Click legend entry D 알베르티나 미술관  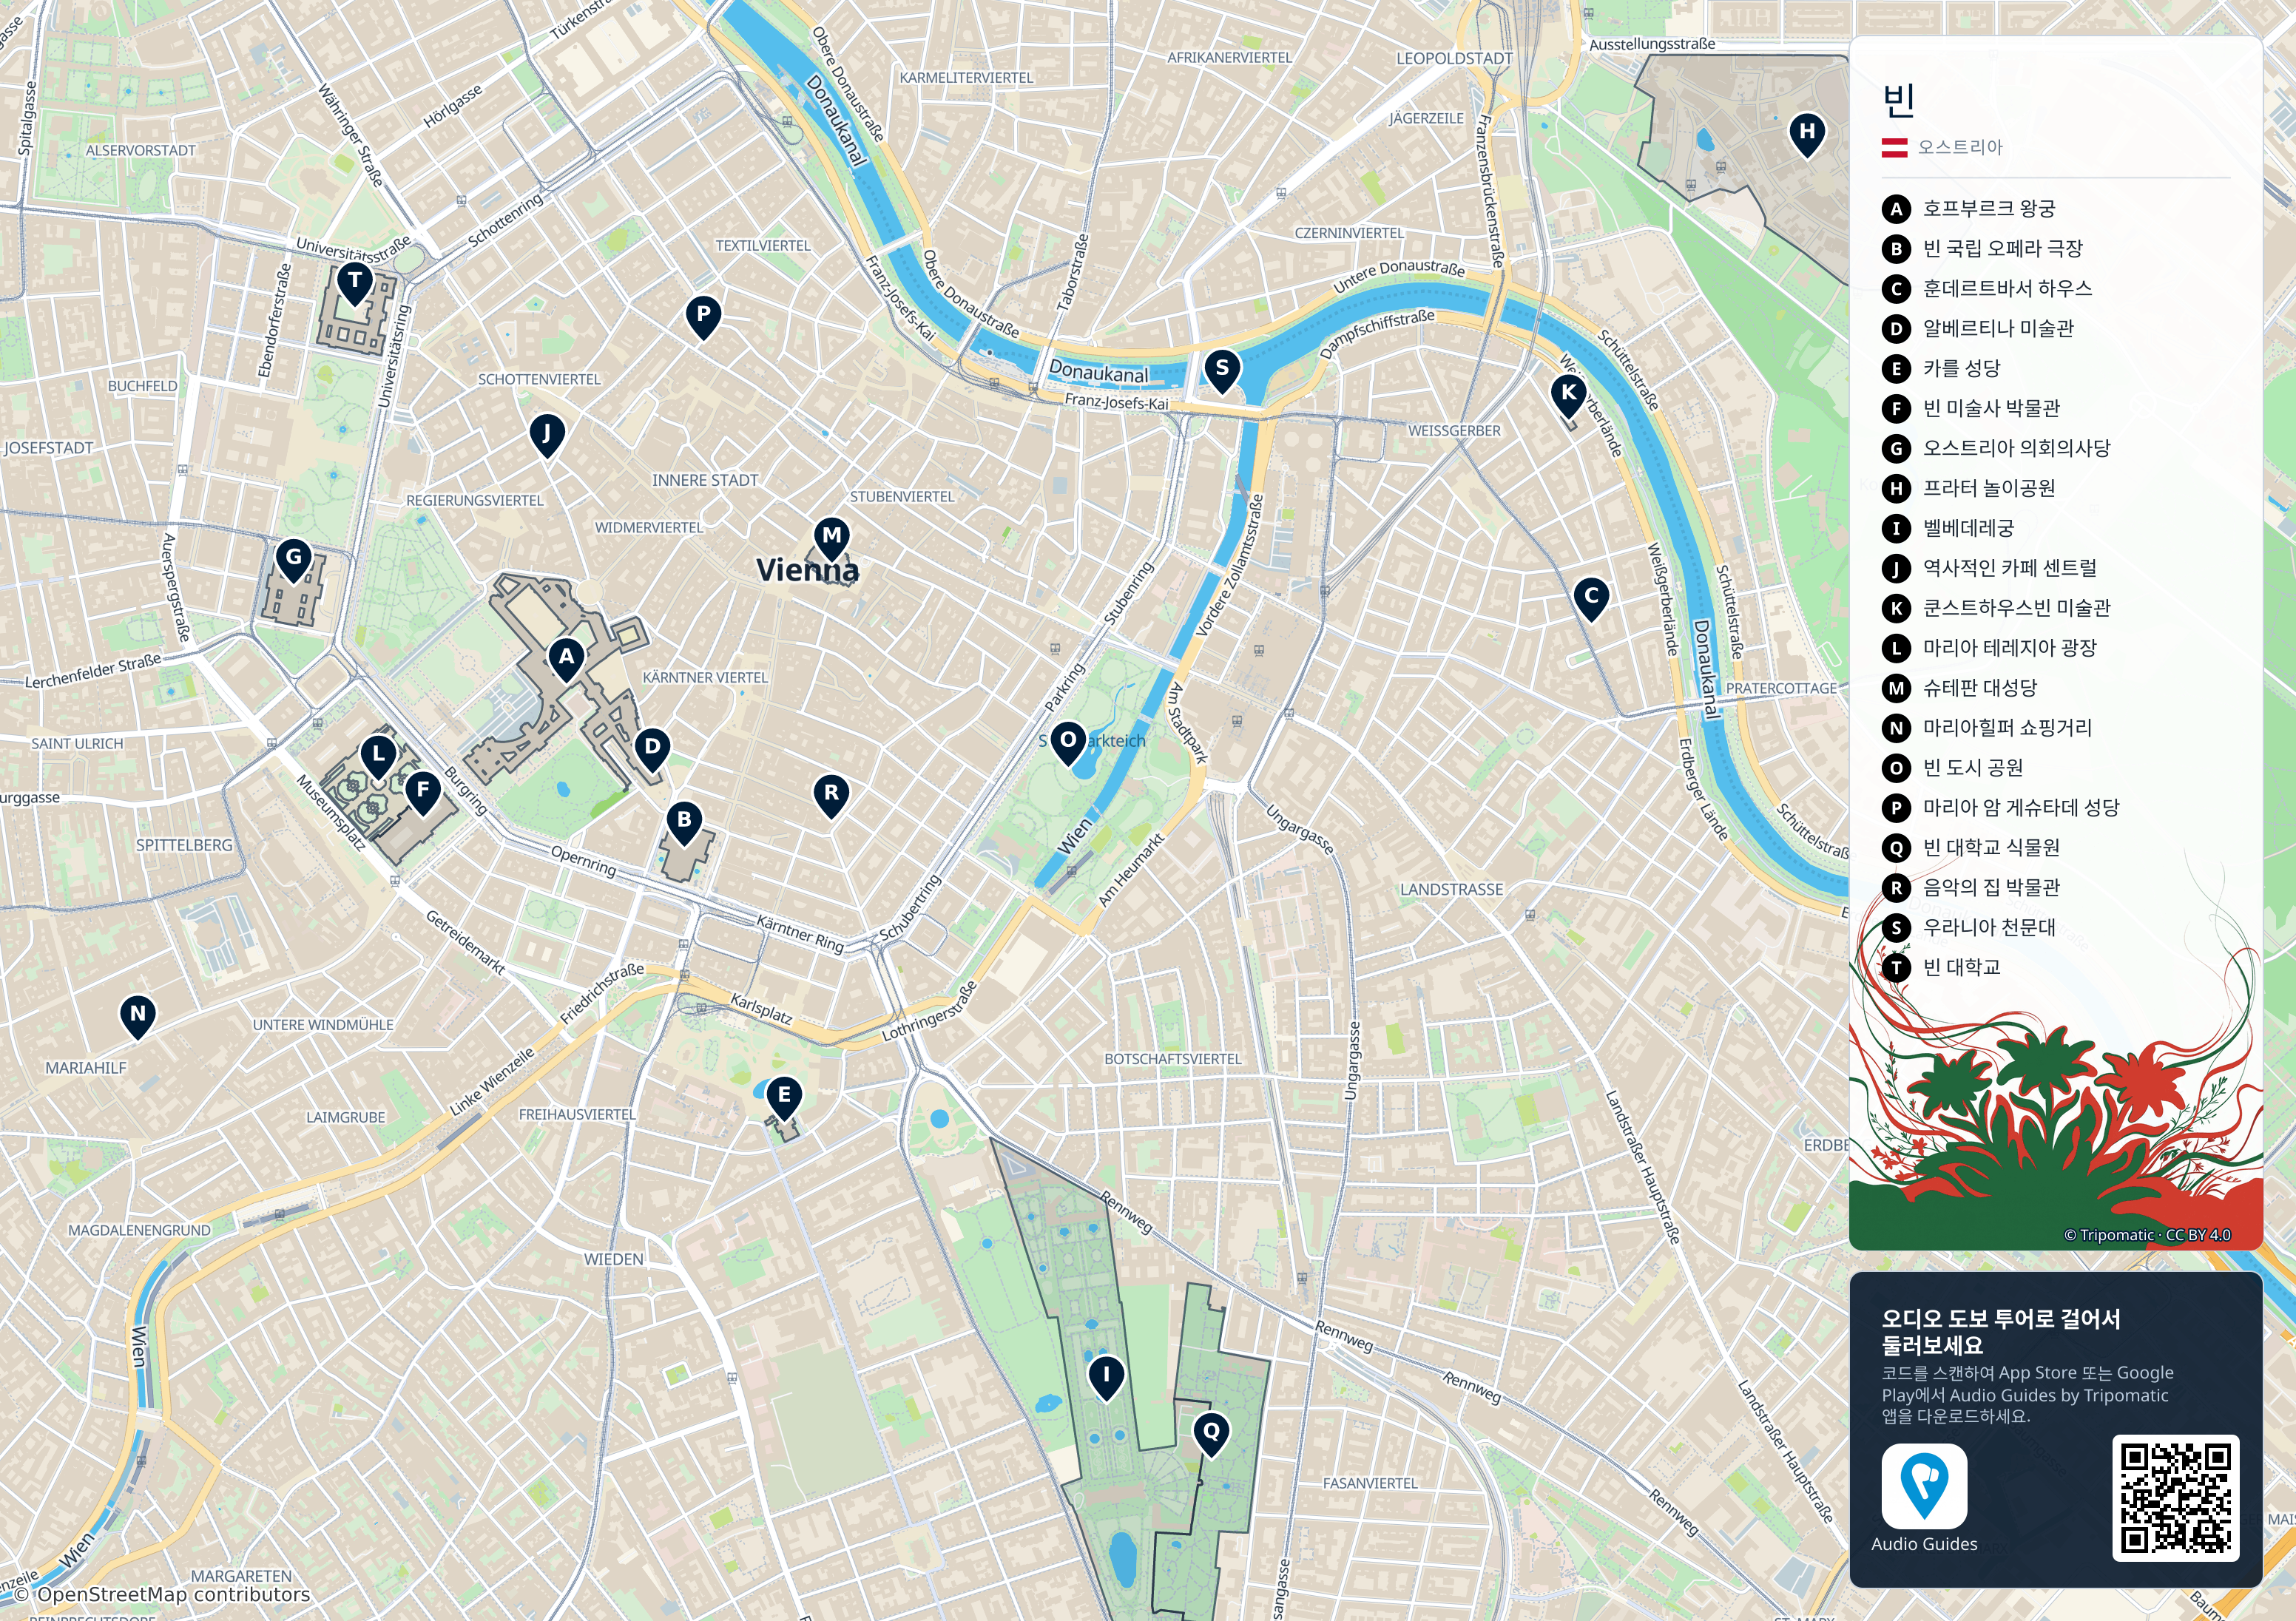pos(1978,329)
